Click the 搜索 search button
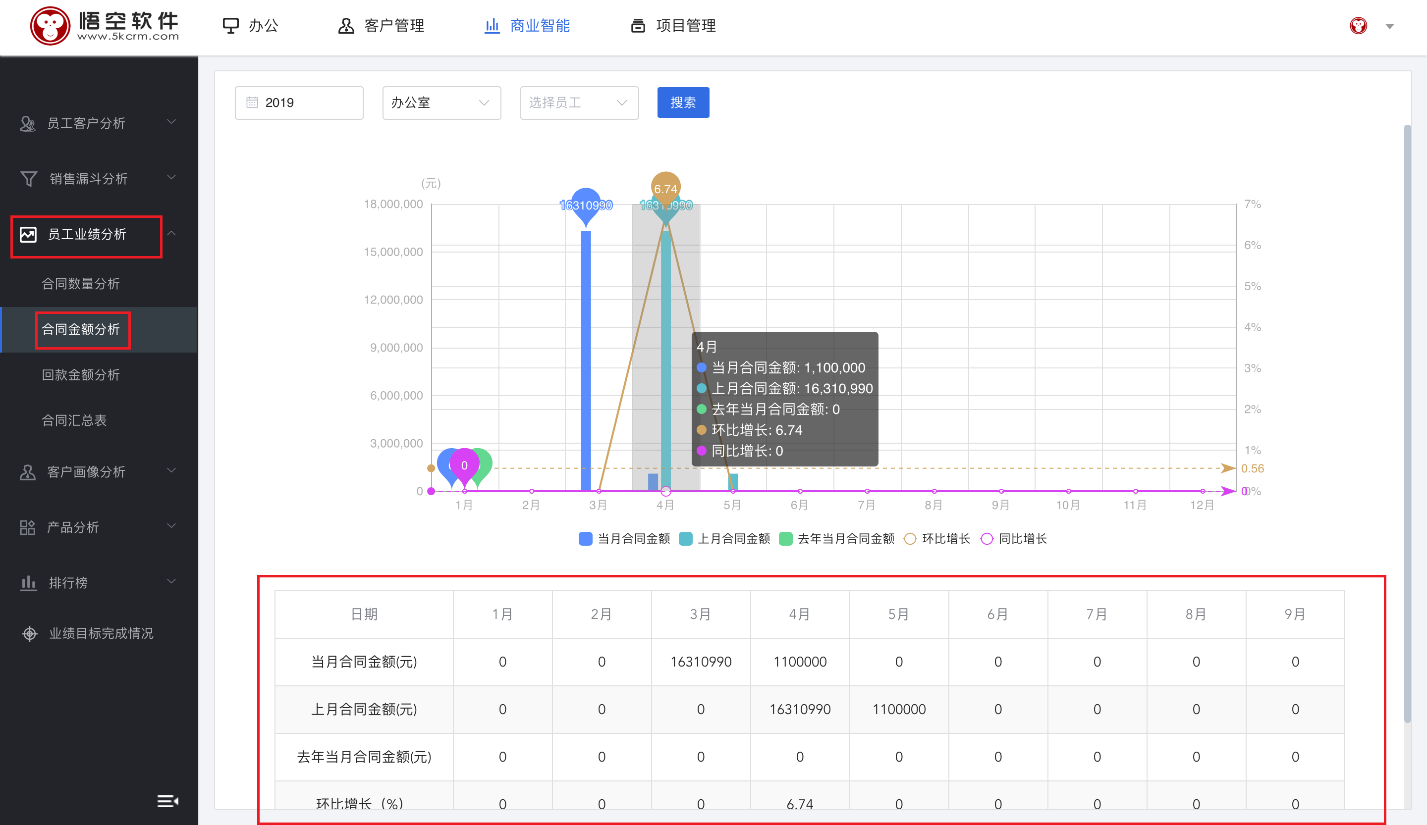The height and width of the screenshot is (825, 1427). point(683,103)
